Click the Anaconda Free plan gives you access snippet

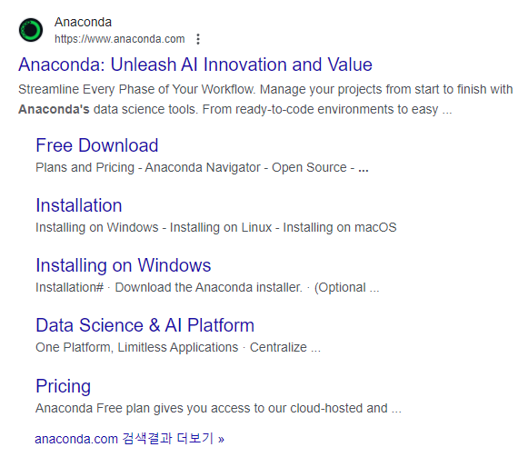[x=218, y=408]
